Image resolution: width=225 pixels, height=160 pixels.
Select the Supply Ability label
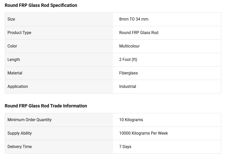click(20, 133)
